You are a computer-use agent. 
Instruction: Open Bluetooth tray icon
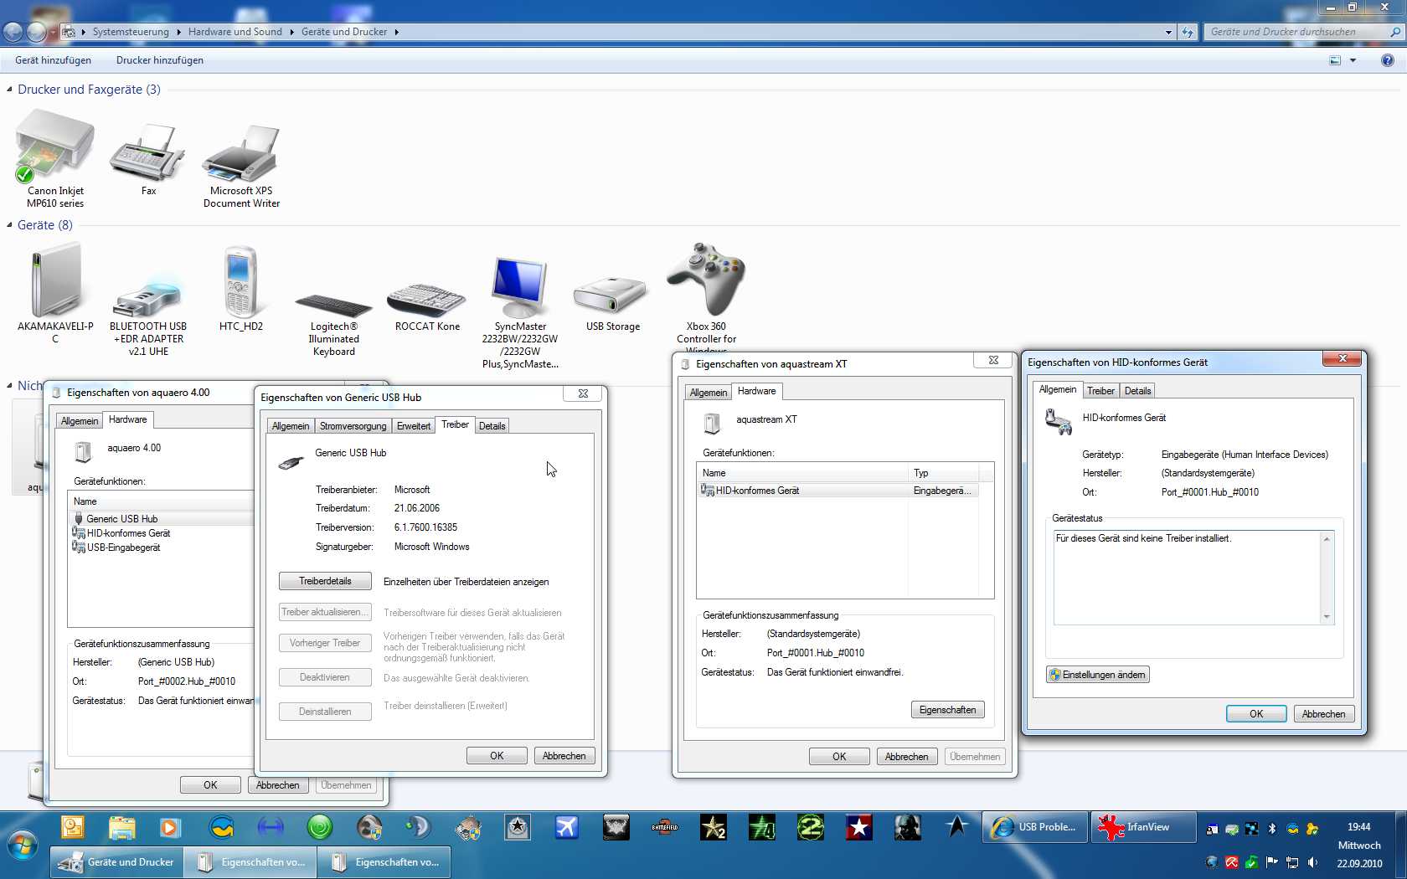[x=1272, y=829]
